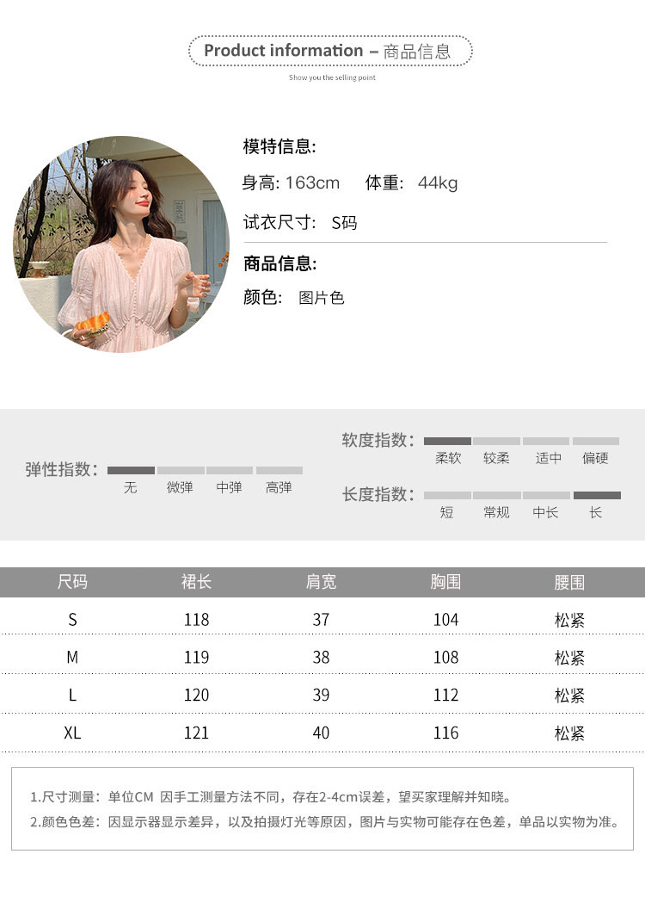The height and width of the screenshot is (897, 645).
Task: Click the 试衣尺寸 S码 text
Action: click(x=300, y=223)
